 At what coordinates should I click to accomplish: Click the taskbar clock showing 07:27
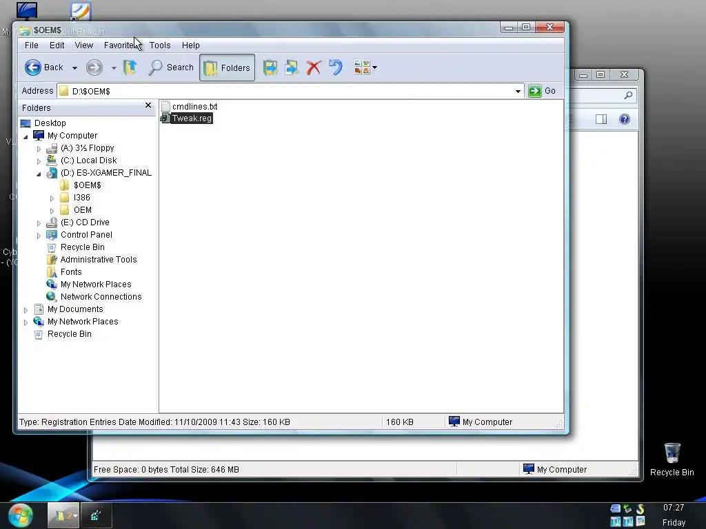click(674, 508)
